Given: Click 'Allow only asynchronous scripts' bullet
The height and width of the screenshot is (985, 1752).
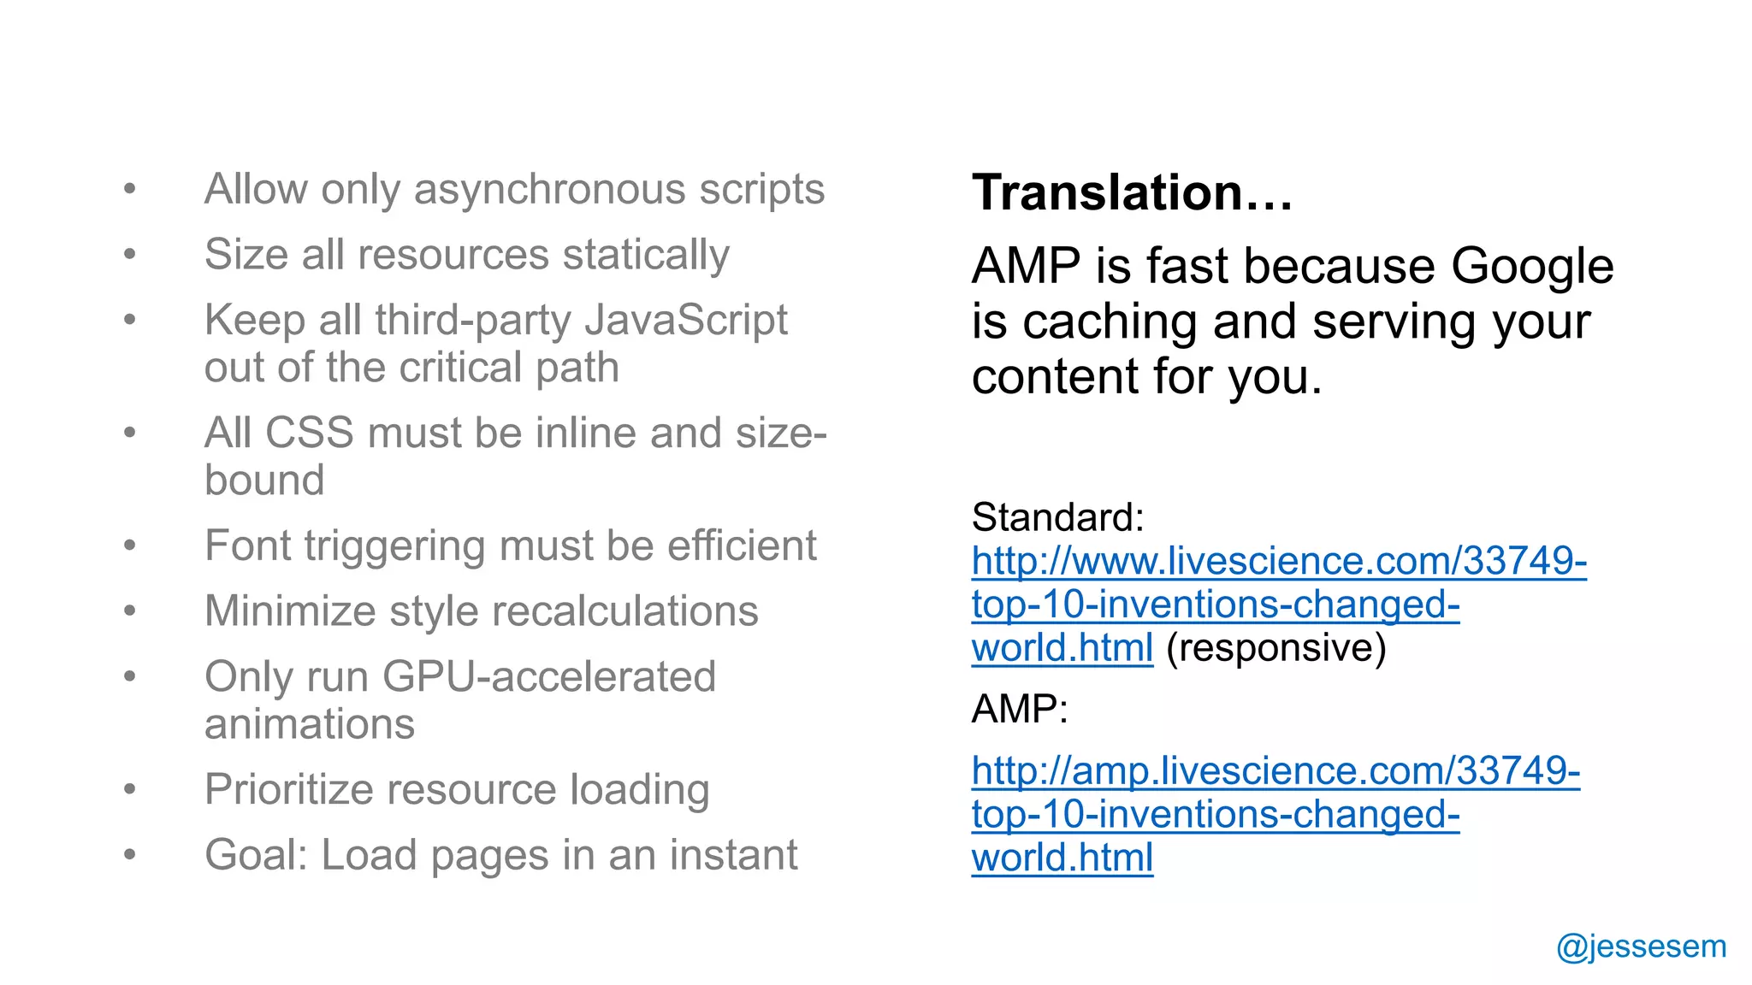Looking at the screenshot, I should tap(514, 190).
